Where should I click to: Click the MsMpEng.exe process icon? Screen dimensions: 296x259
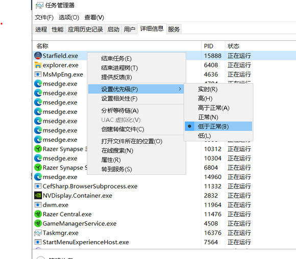pos(38,74)
